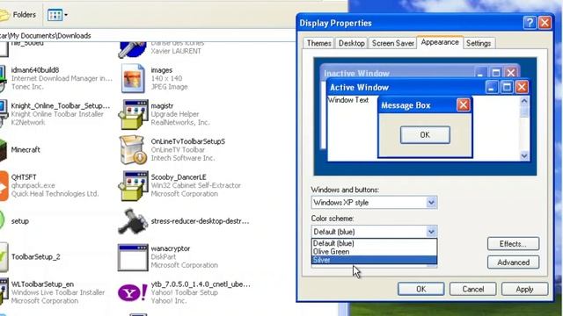The image size is (563, 316).
Task: Select the idman640build8 icon
Action: tap(4, 78)
